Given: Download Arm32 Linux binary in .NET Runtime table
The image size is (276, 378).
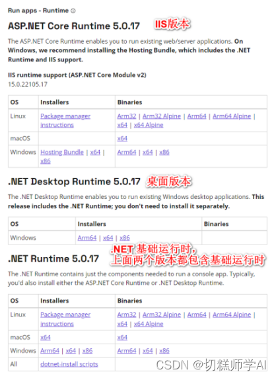Looking at the screenshot, I should coord(127,315).
